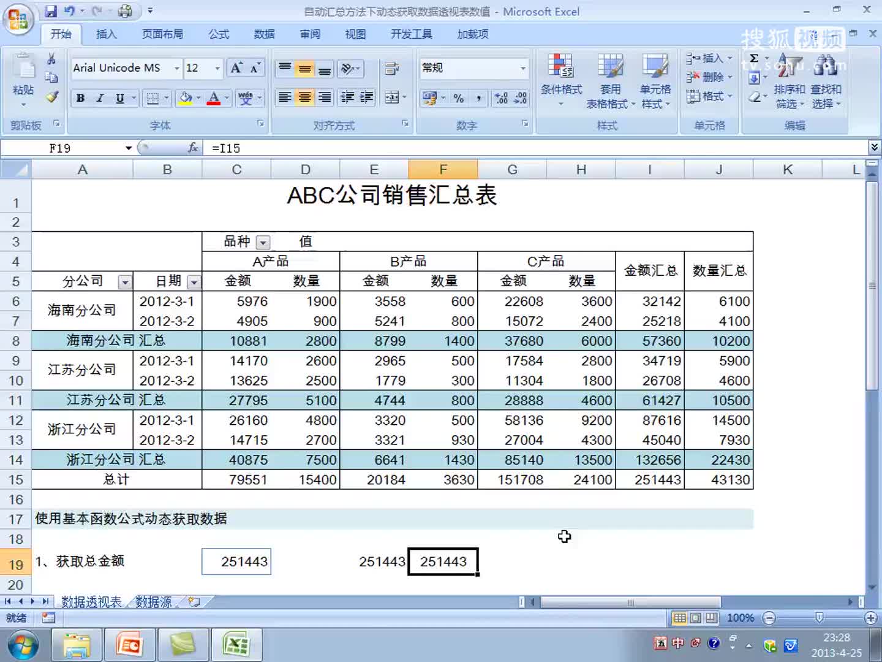Open the 分公司 filter dropdown

125,282
